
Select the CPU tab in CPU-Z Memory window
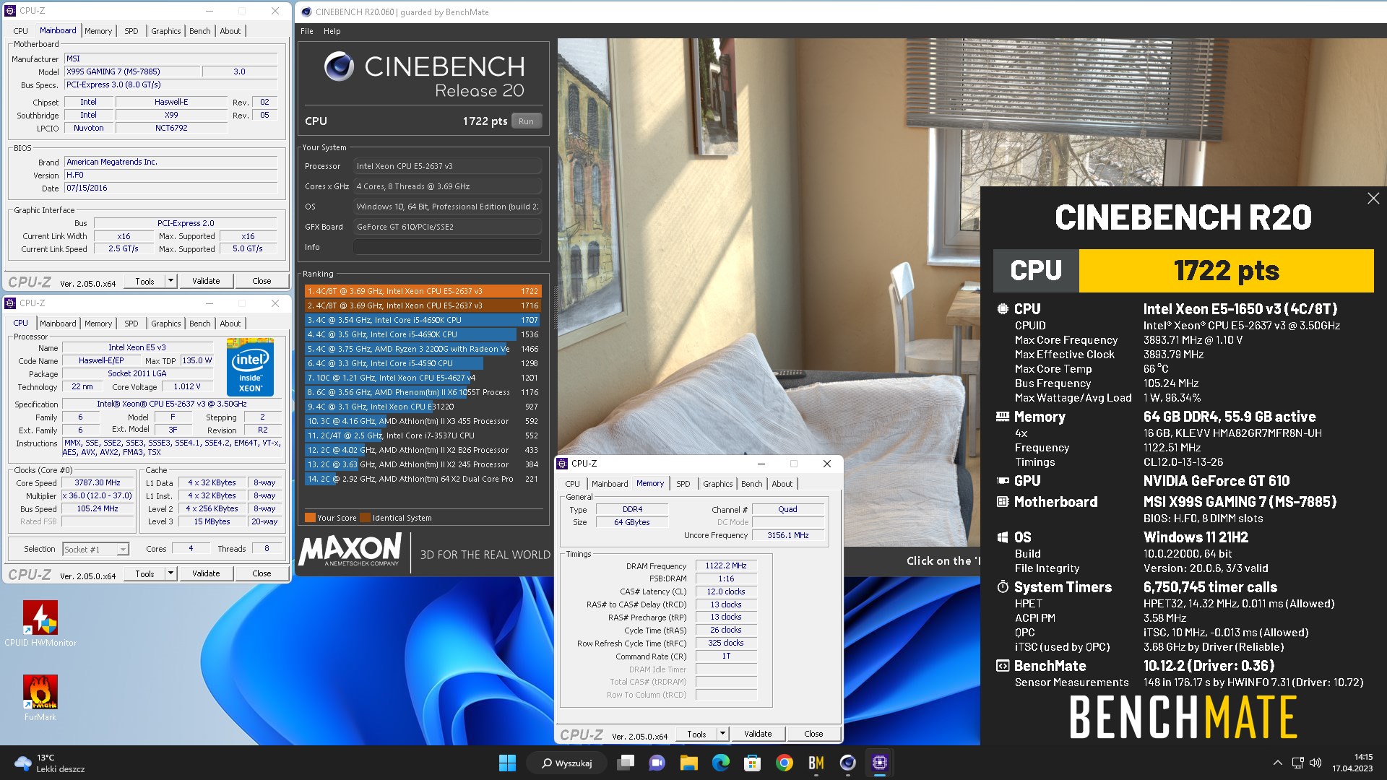pyautogui.click(x=572, y=484)
